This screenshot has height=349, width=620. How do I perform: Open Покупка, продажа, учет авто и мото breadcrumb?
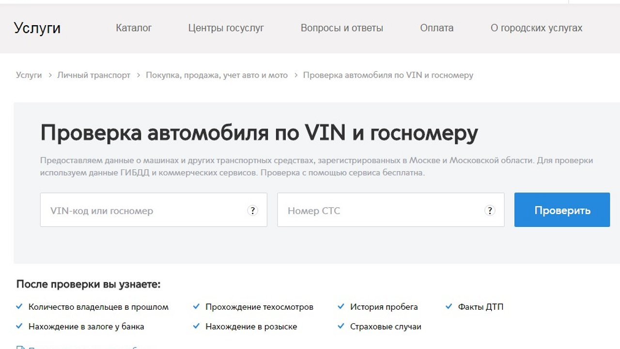tap(217, 75)
